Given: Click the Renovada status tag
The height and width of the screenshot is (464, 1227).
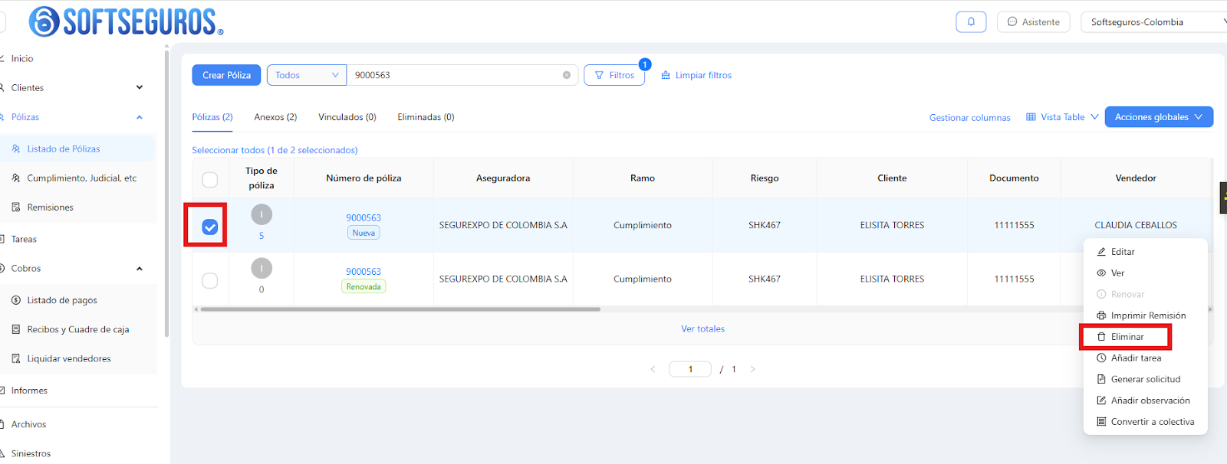Looking at the screenshot, I should [x=363, y=286].
